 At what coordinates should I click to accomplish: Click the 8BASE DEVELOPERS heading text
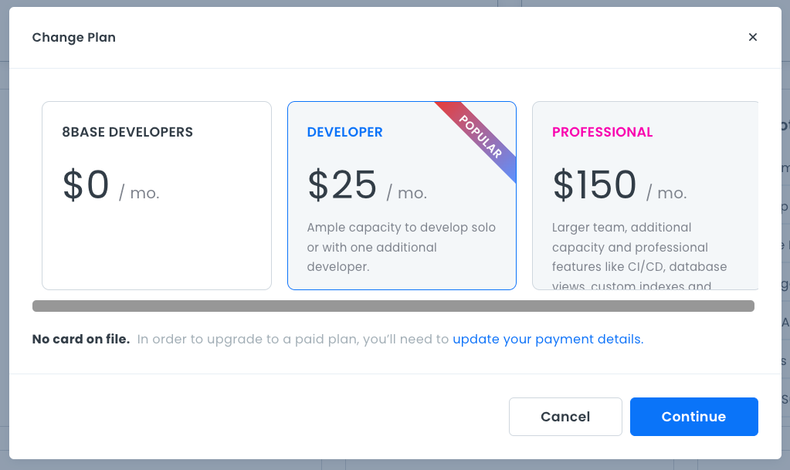[127, 132]
